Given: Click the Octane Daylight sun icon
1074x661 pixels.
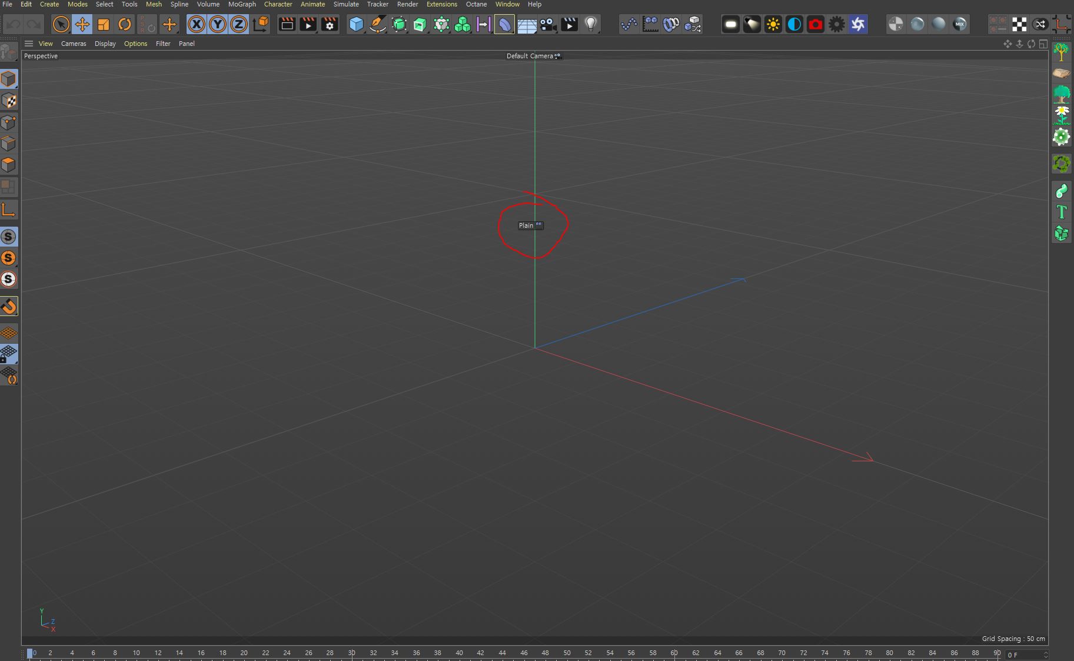Looking at the screenshot, I should (773, 24).
